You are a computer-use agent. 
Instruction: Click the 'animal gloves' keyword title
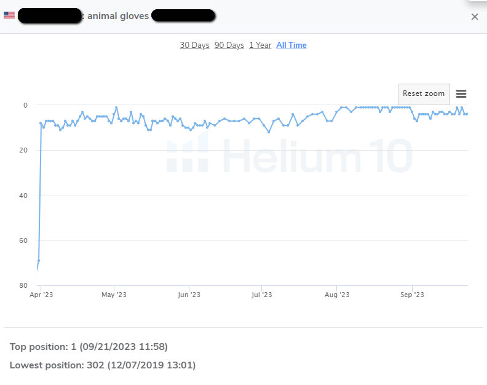pyautogui.click(x=118, y=16)
